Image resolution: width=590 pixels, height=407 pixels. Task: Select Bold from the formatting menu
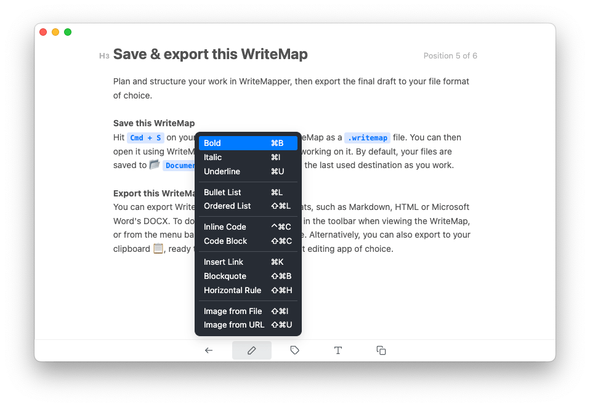click(x=248, y=143)
